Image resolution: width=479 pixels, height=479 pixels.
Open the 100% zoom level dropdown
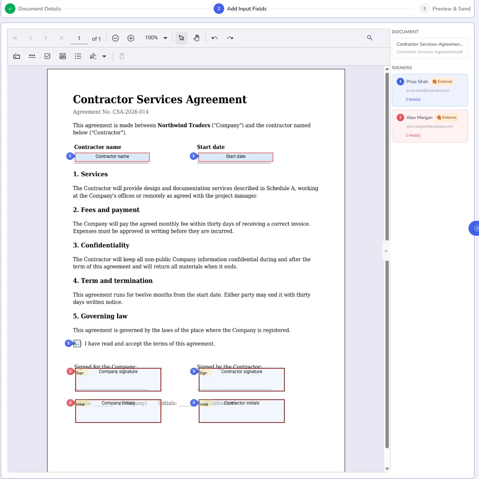point(165,38)
